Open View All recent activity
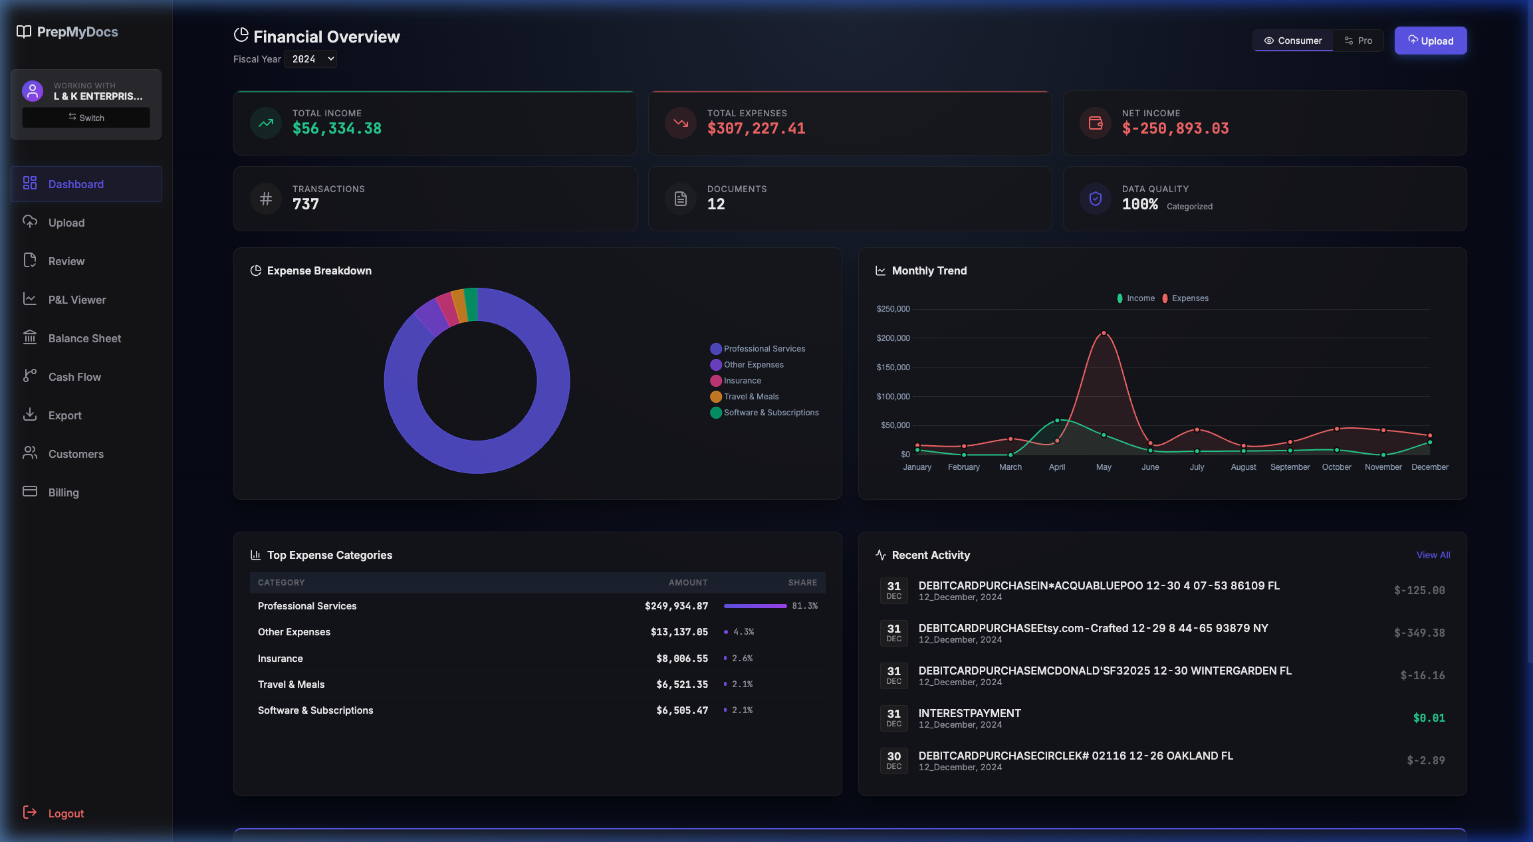 coord(1433,555)
